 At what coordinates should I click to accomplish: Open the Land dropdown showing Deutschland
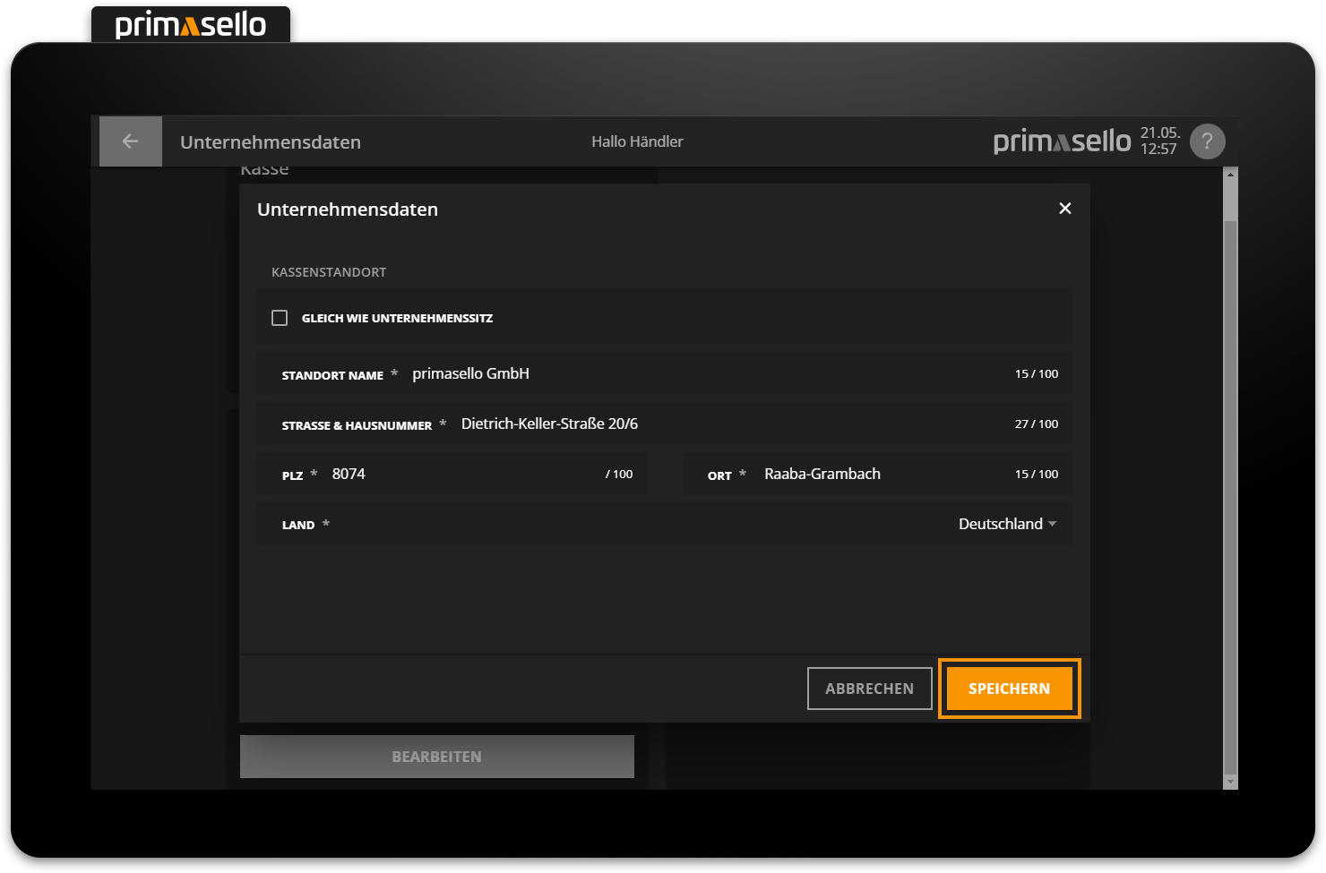click(x=1006, y=524)
